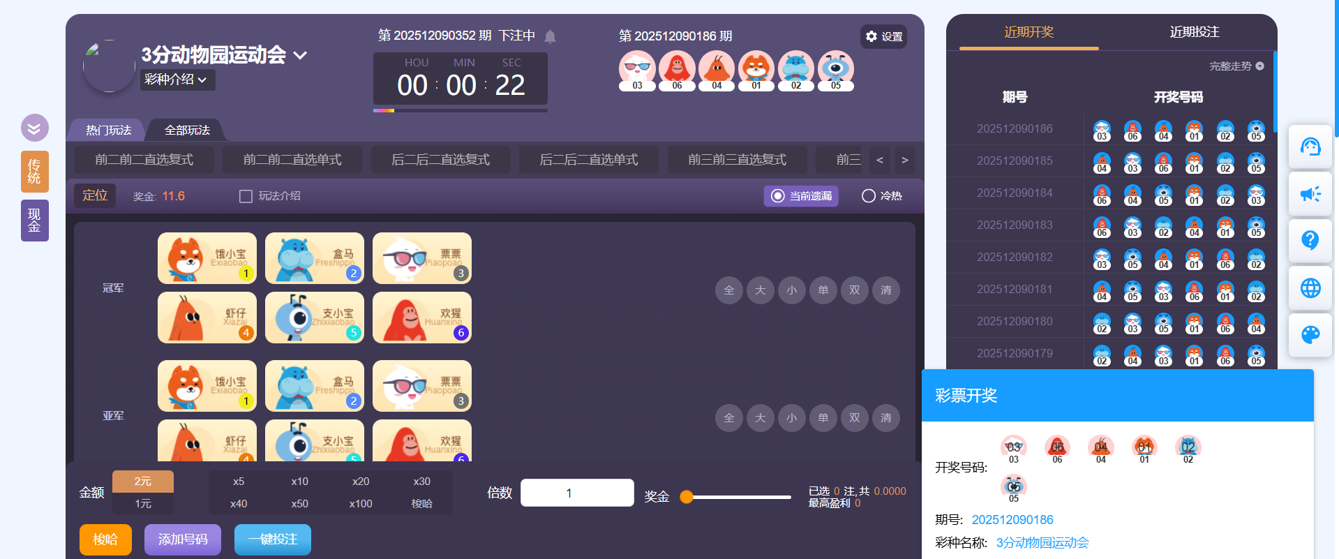Open the color palette theme icon
Image resolution: width=1339 pixels, height=559 pixels.
[x=1310, y=334]
